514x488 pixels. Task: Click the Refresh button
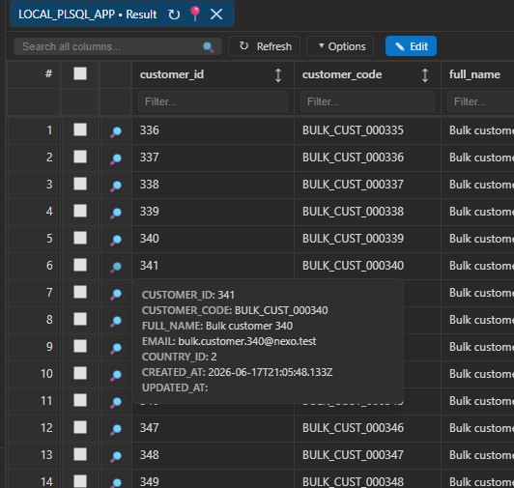tap(264, 46)
